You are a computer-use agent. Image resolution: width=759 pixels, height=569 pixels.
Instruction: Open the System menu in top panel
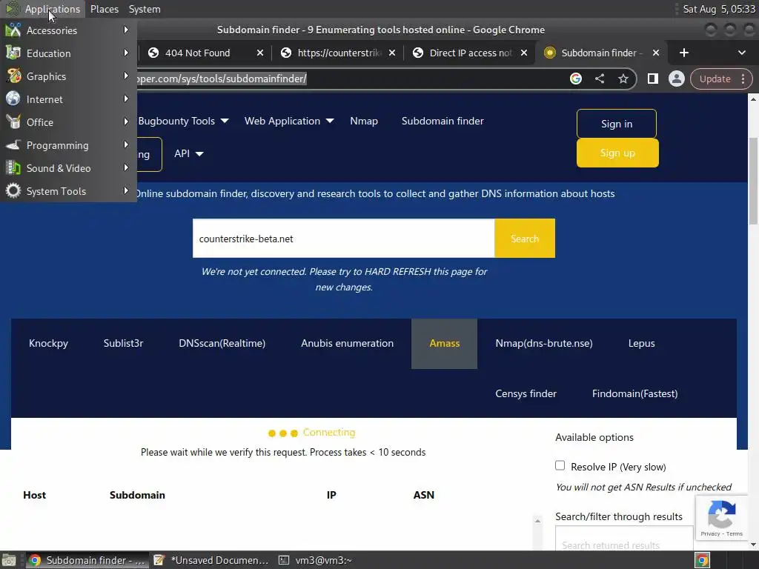pos(145,9)
